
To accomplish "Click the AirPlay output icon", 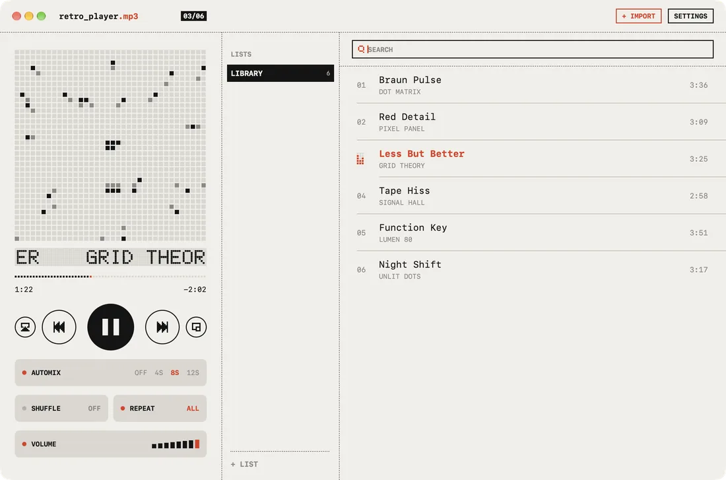I will click(x=25, y=327).
